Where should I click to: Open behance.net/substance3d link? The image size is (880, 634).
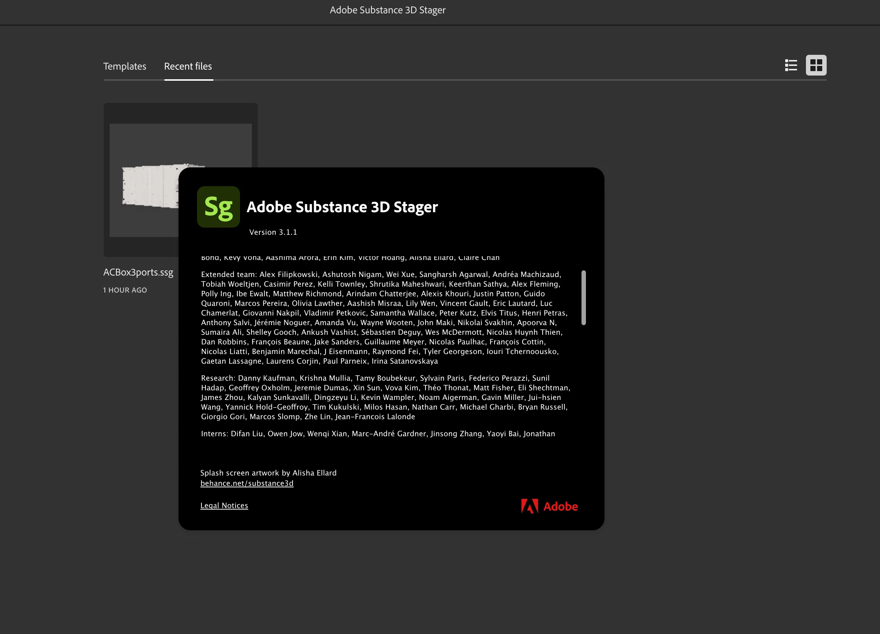coord(247,483)
